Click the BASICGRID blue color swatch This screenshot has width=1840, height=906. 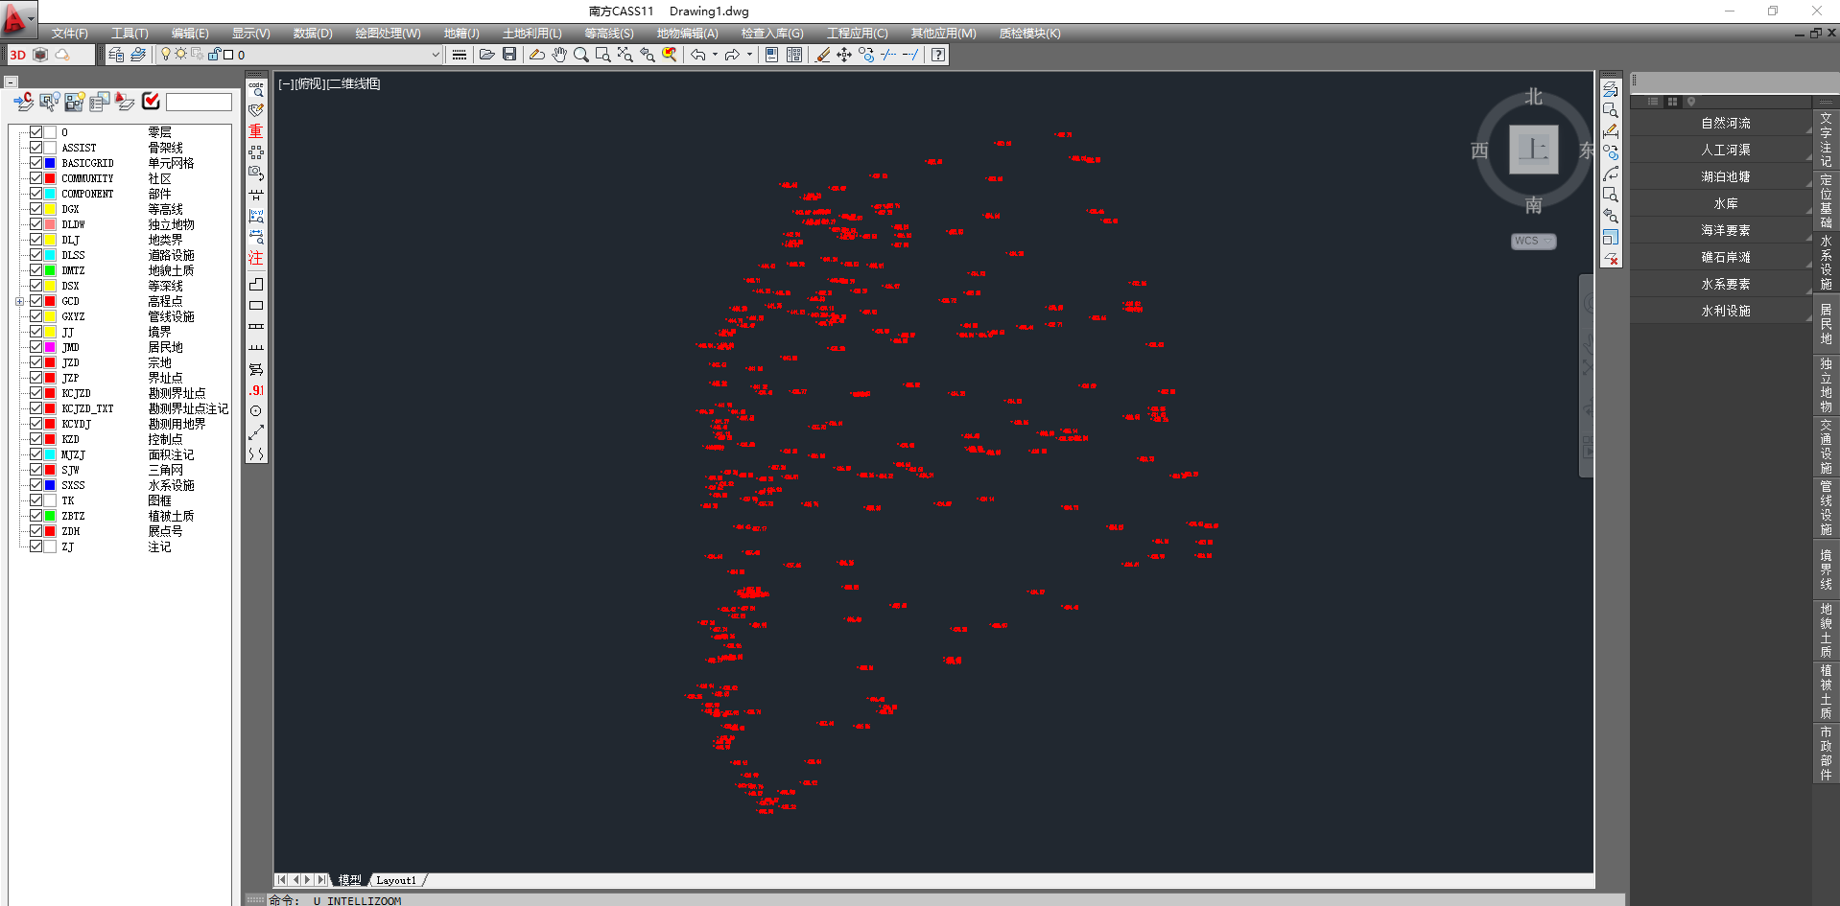pyautogui.click(x=50, y=163)
